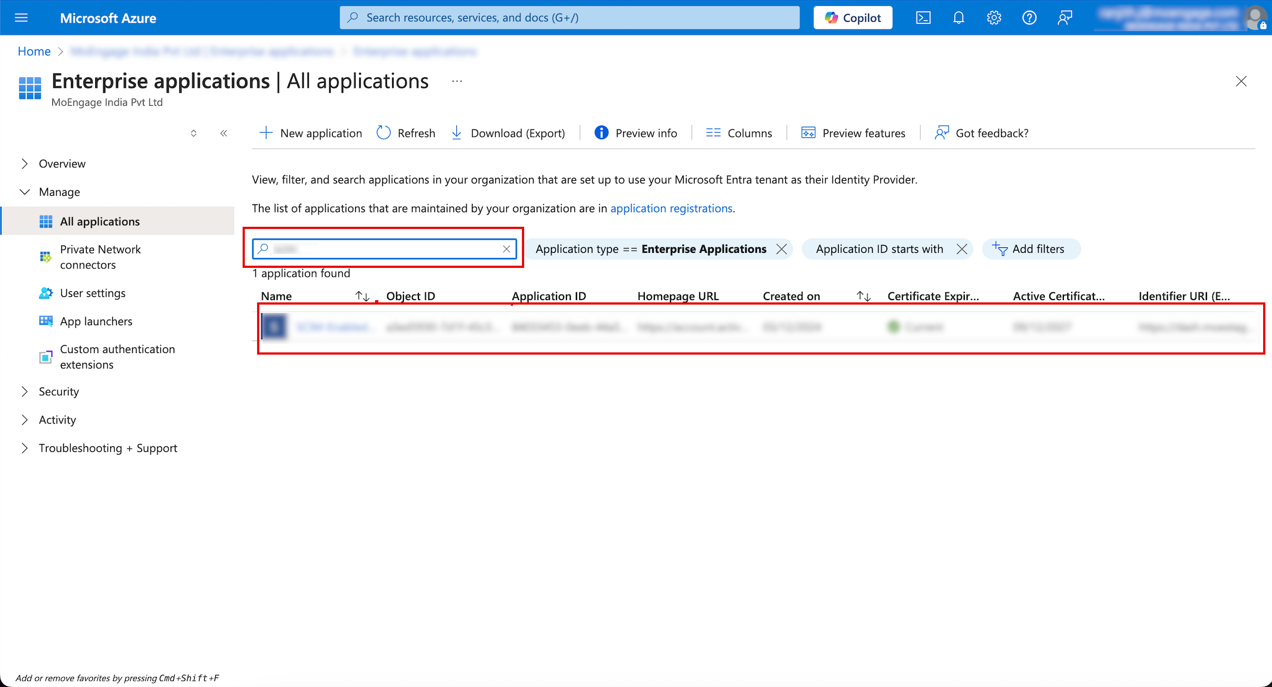
Task: Open the application registrations link
Action: point(671,208)
